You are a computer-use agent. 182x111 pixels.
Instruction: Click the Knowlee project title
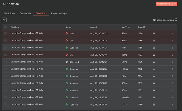[x=13, y=4]
